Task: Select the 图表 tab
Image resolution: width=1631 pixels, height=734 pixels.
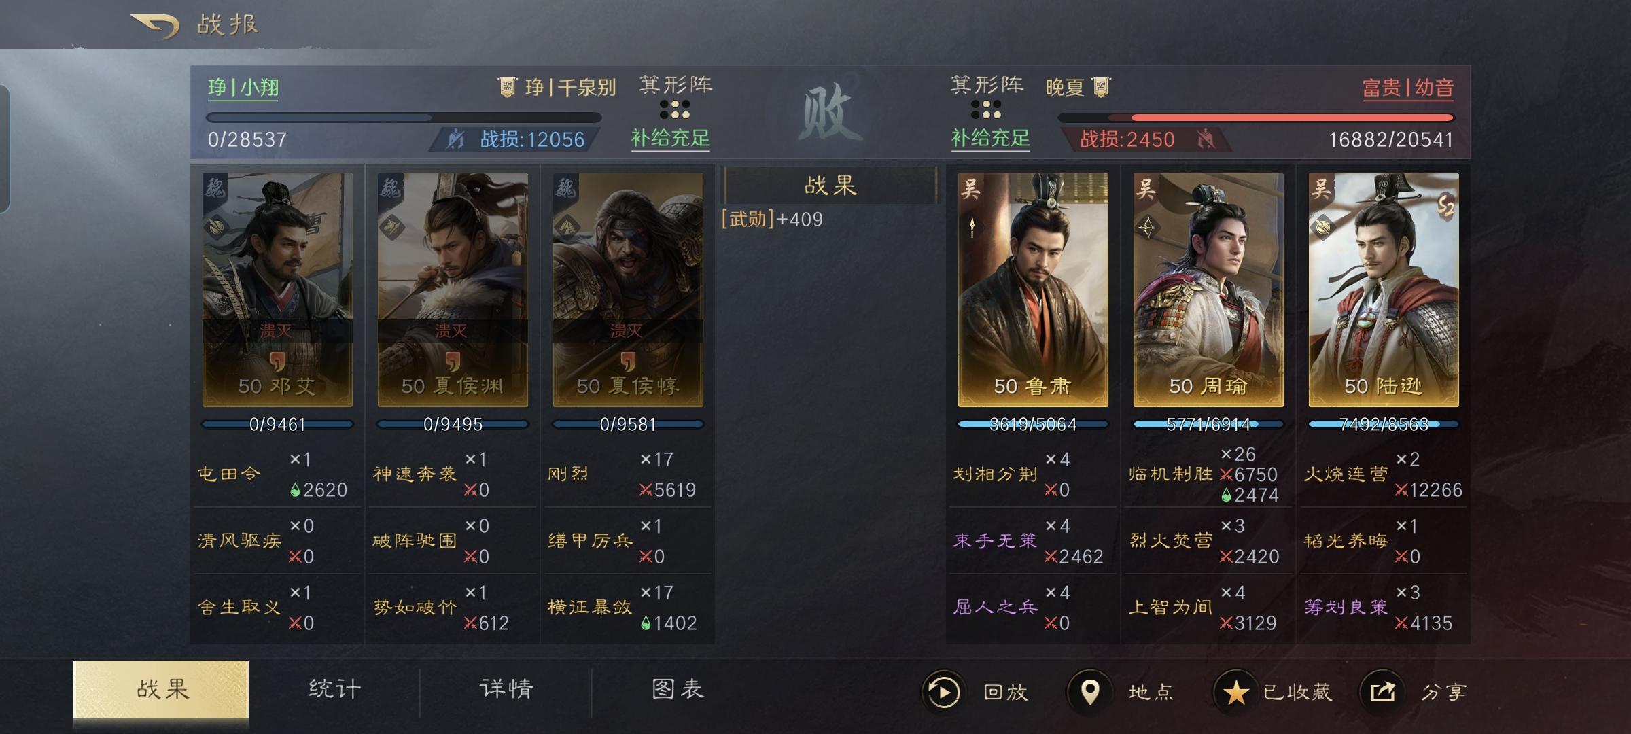Action: point(678,689)
